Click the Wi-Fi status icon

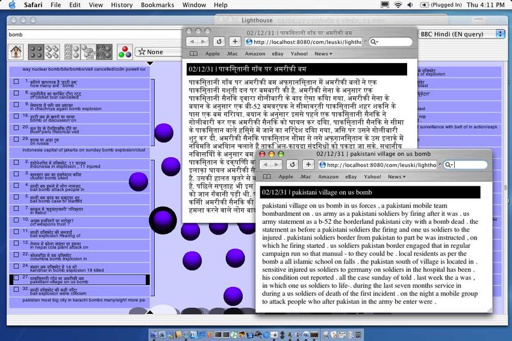point(398,5)
